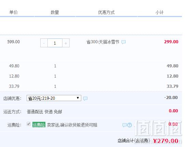
Task: Select unit price 33.79 in 单价 column
Action: (14, 86)
